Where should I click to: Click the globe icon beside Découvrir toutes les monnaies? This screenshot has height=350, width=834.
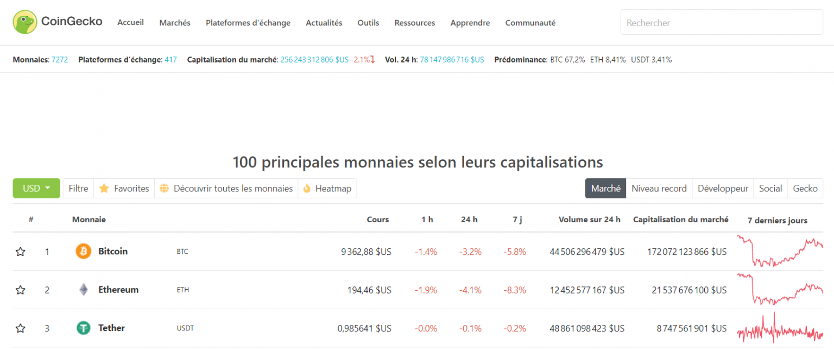[164, 188]
